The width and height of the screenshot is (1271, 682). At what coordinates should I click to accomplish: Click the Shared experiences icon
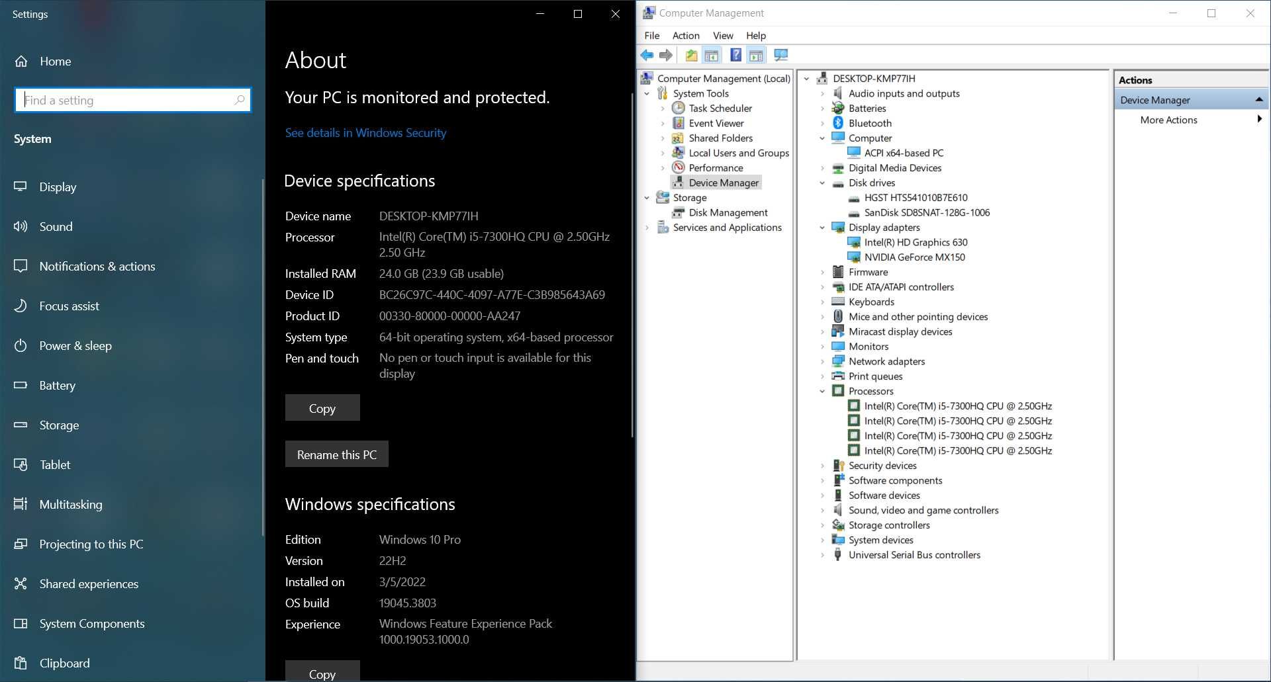coord(21,583)
